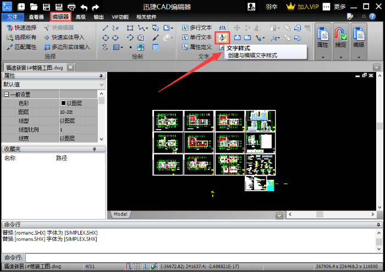
Task: Switch to the 编辑器 tab
Action: pos(61,16)
